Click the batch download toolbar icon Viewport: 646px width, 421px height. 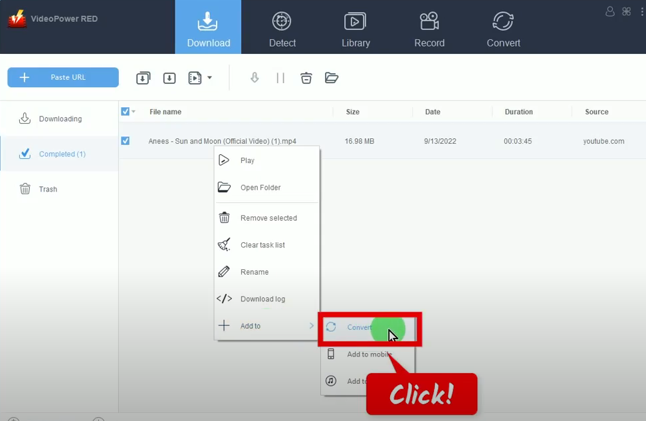pyautogui.click(x=143, y=78)
